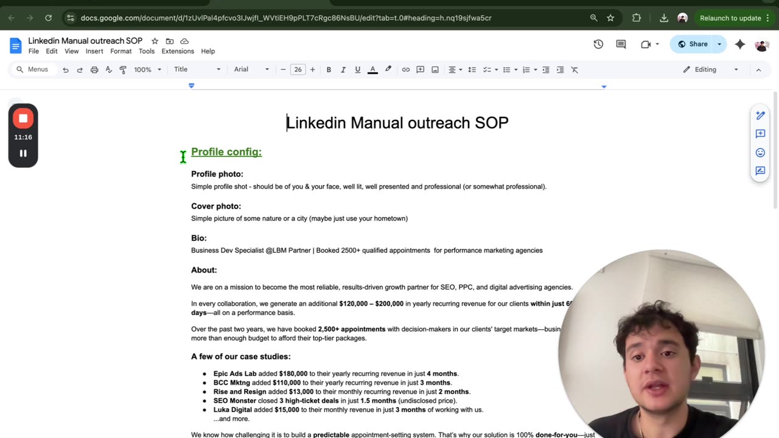Undo the last action
The width and height of the screenshot is (779, 438).
pos(66,69)
